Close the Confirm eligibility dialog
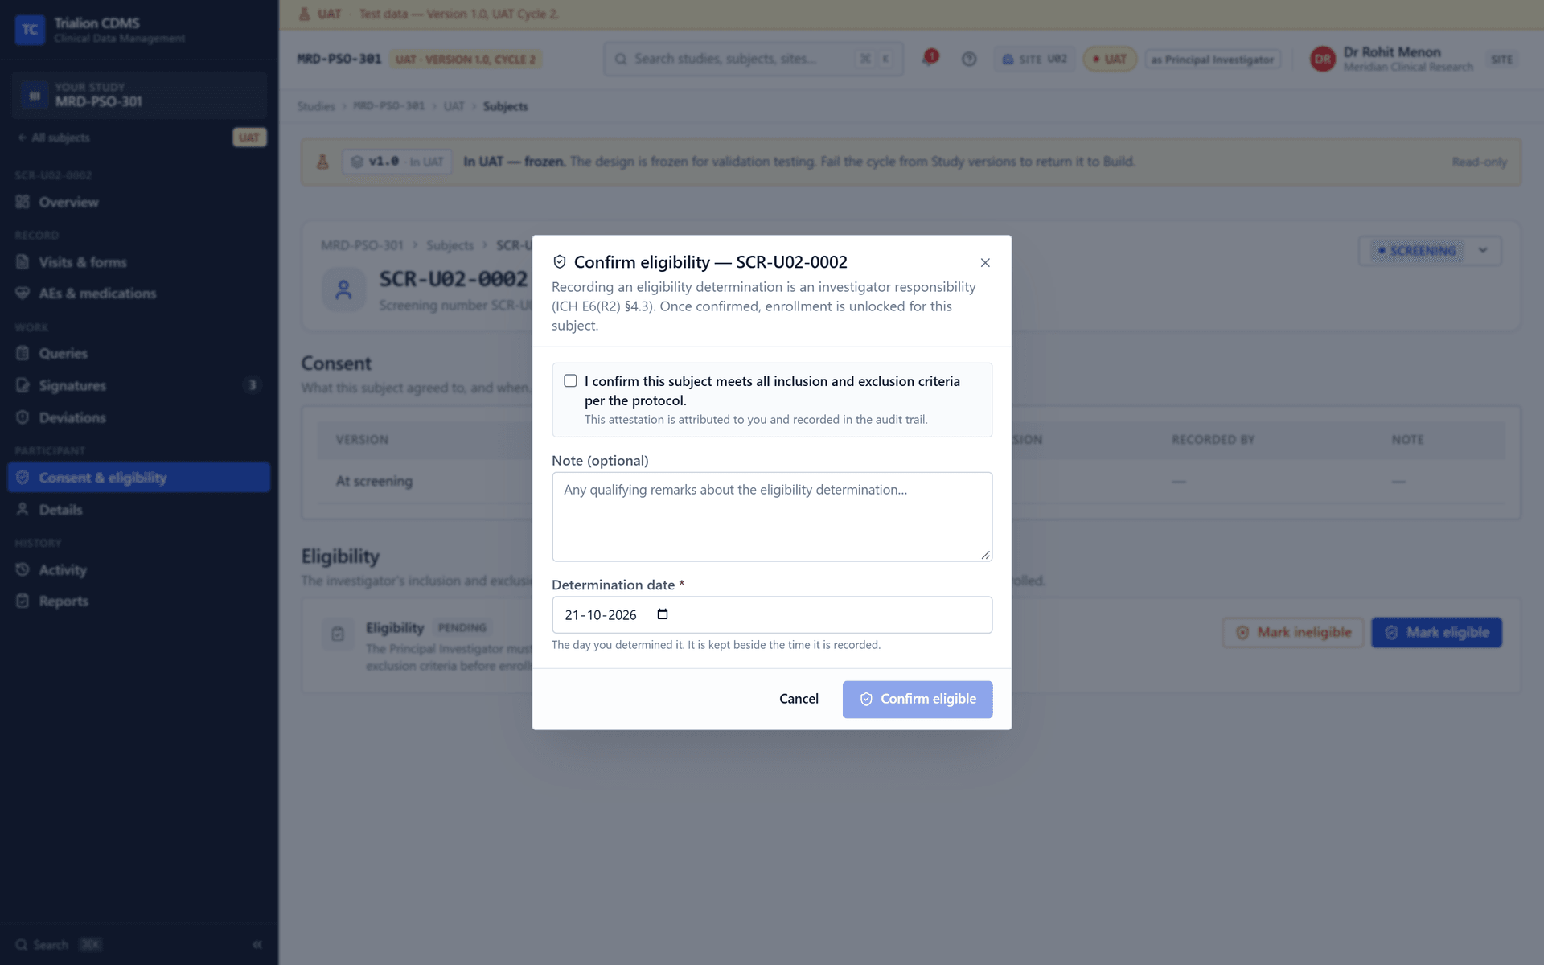 985,263
